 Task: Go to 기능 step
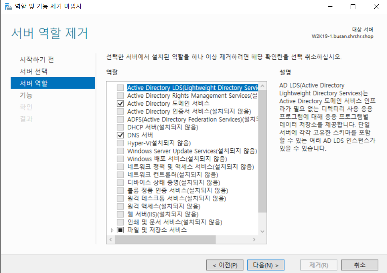[26, 95]
